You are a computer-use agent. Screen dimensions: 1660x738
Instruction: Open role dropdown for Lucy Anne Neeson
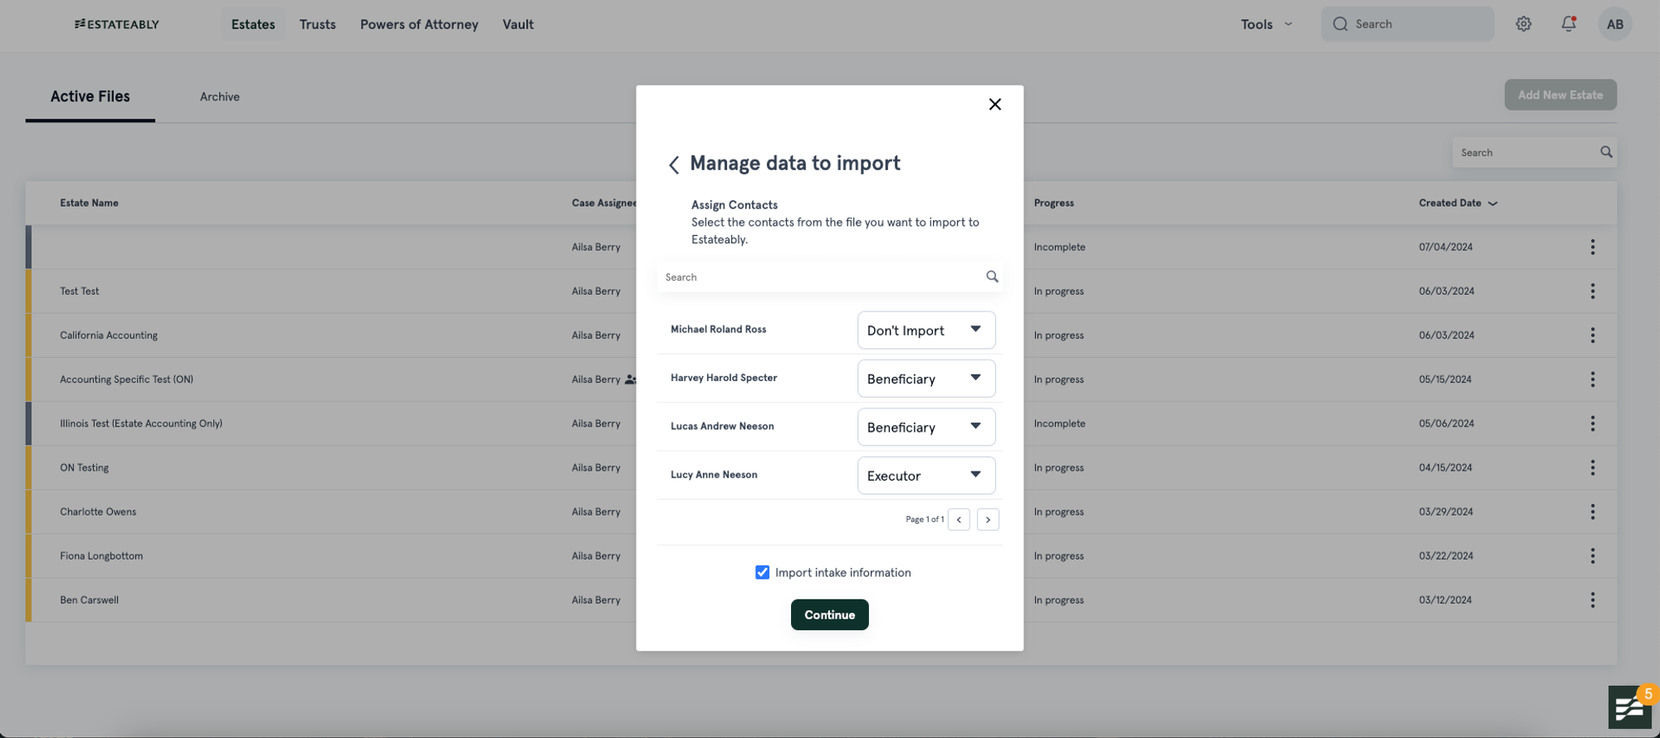tap(926, 476)
